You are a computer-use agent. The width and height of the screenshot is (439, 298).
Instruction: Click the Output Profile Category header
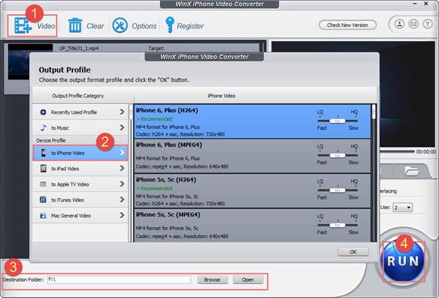(x=78, y=96)
